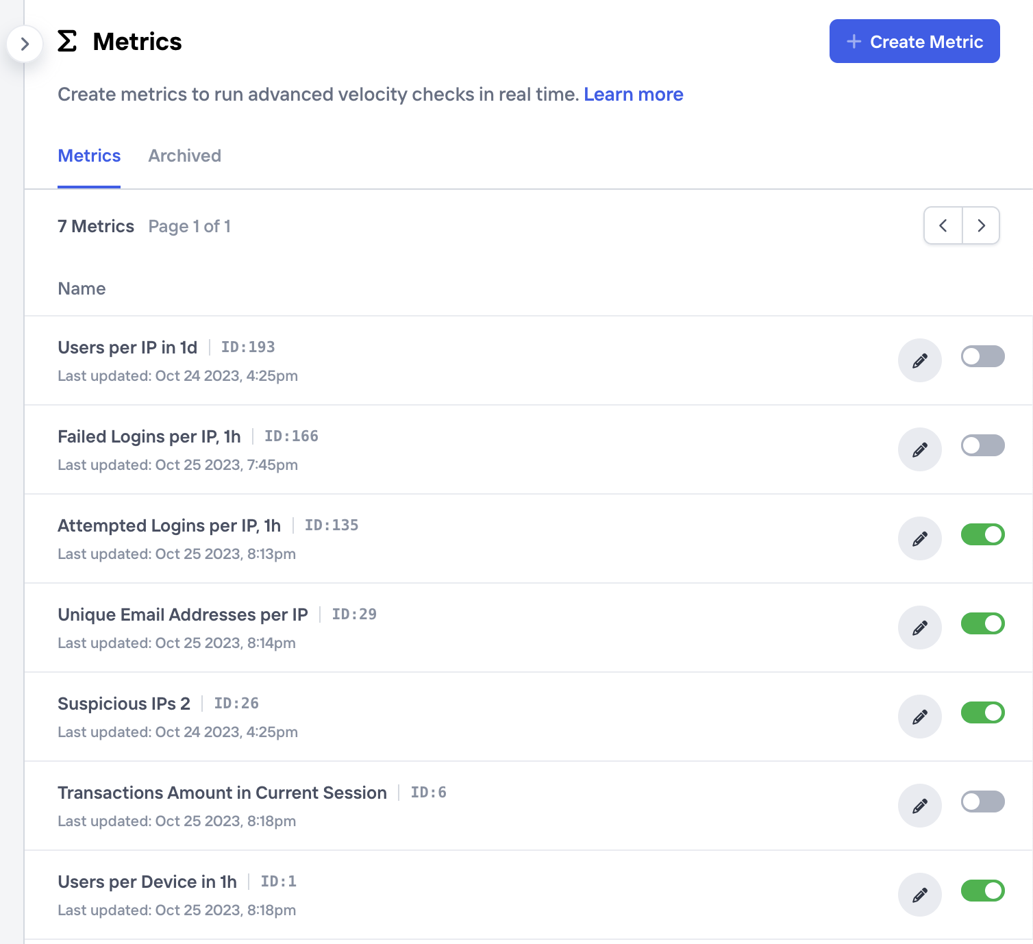Viewport: 1033px width, 944px height.
Task: Turn on Transactions Amount in Current Session toggle
Action: pos(983,802)
